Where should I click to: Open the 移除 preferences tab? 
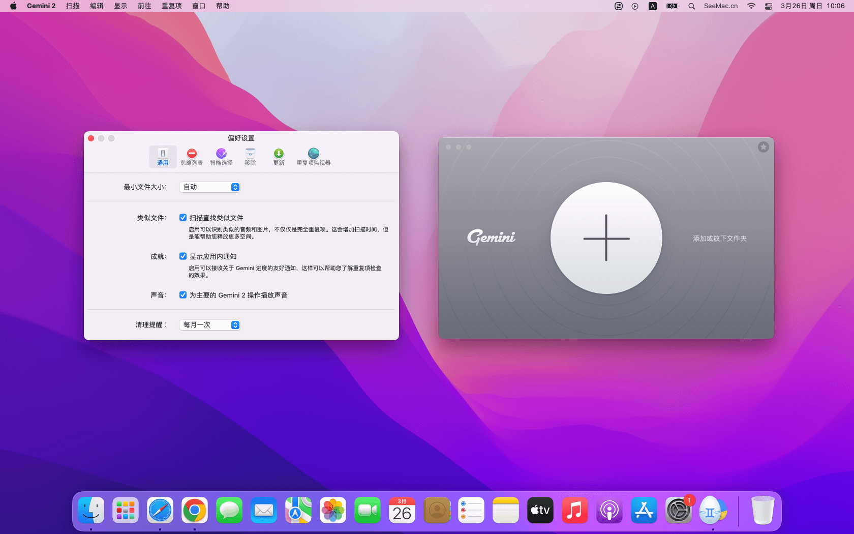tap(250, 157)
